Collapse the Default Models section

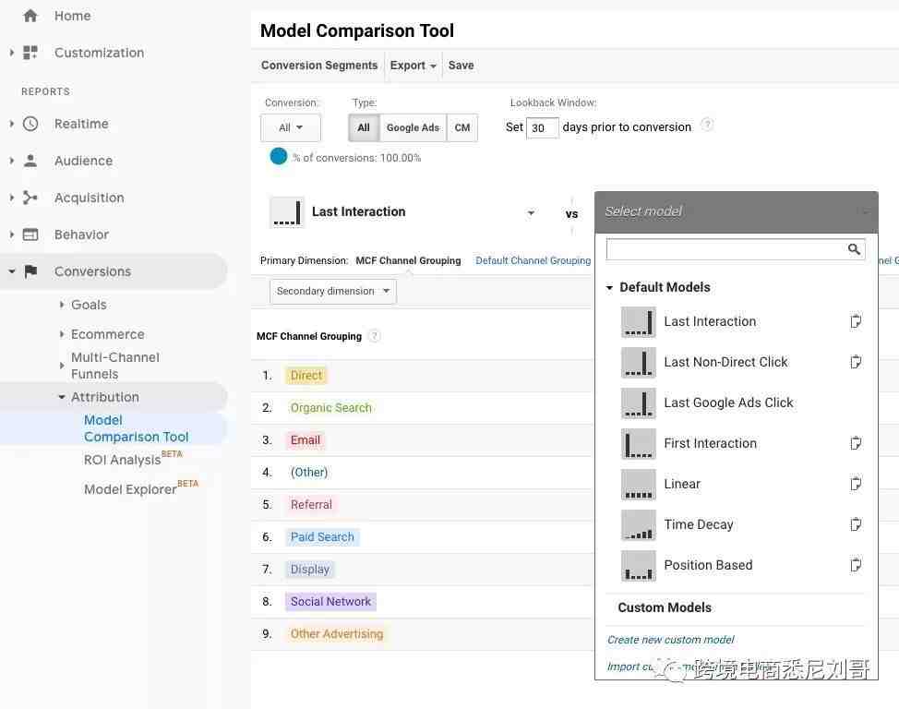(609, 287)
